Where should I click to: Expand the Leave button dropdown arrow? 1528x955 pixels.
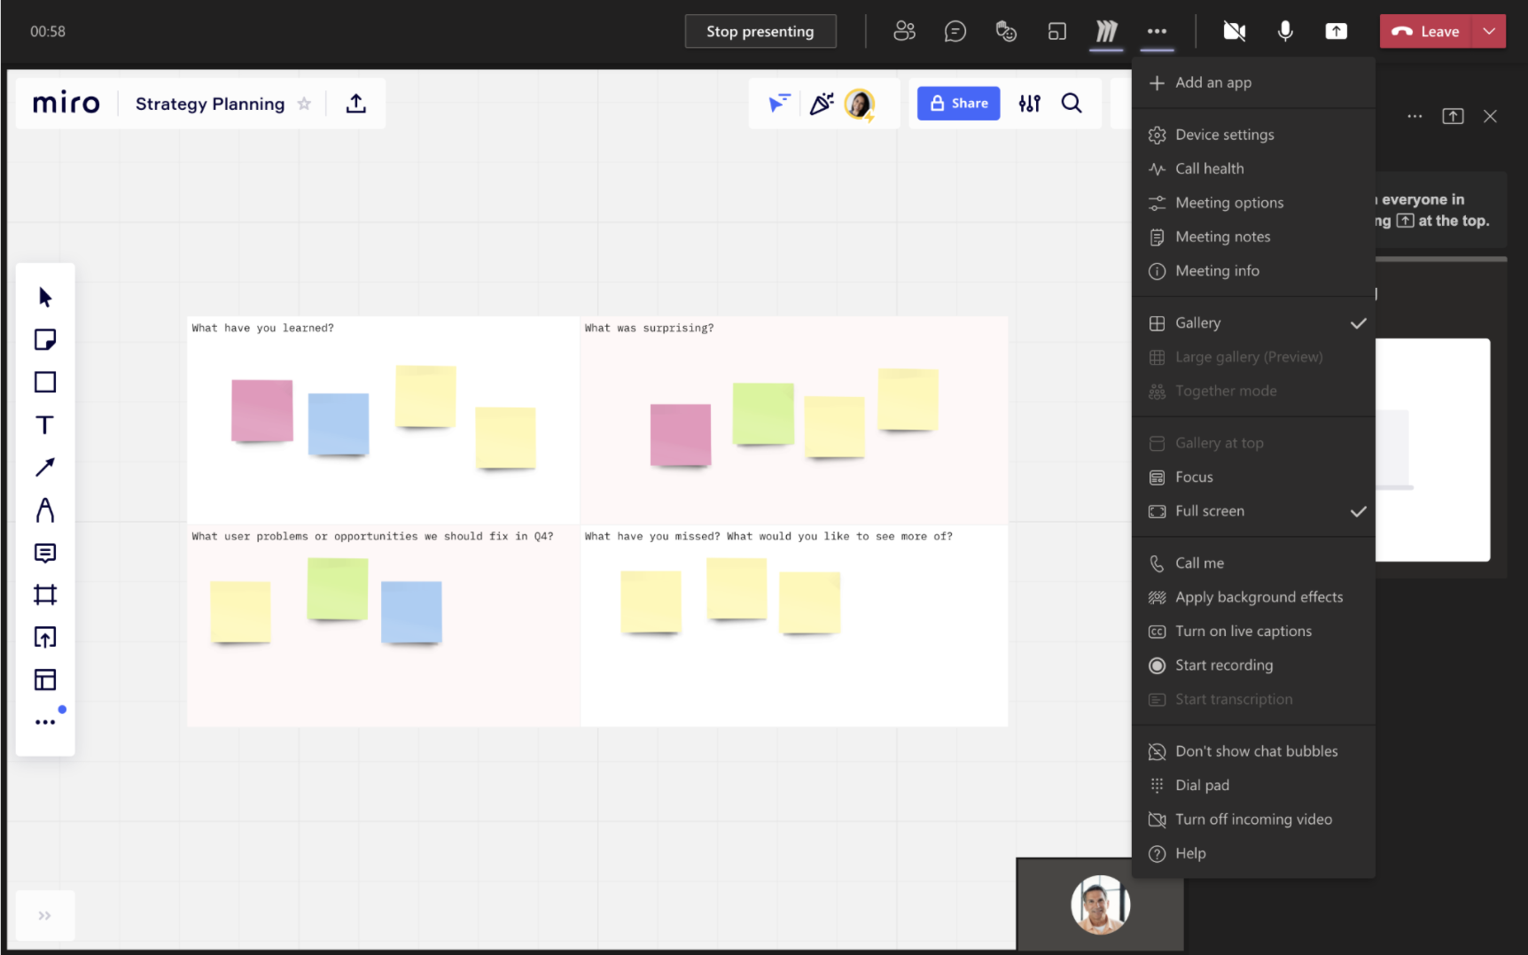pos(1489,32)
